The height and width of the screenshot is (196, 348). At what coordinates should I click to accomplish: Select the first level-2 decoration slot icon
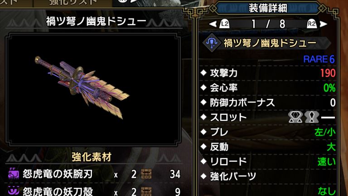point(295,117)
